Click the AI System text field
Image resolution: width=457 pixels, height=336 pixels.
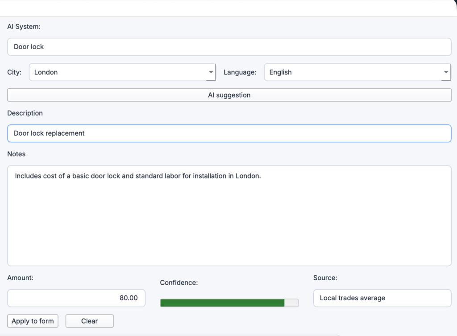coord(229,47)
